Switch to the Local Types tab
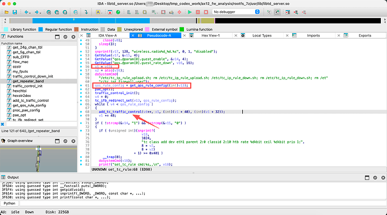This screenshot has height=215, width=387. point(262,35)
